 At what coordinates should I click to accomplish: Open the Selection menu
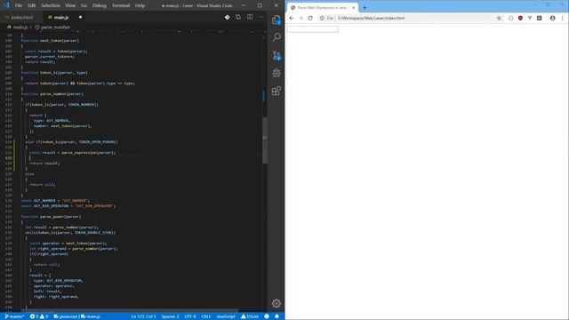(x=51, y=5)
